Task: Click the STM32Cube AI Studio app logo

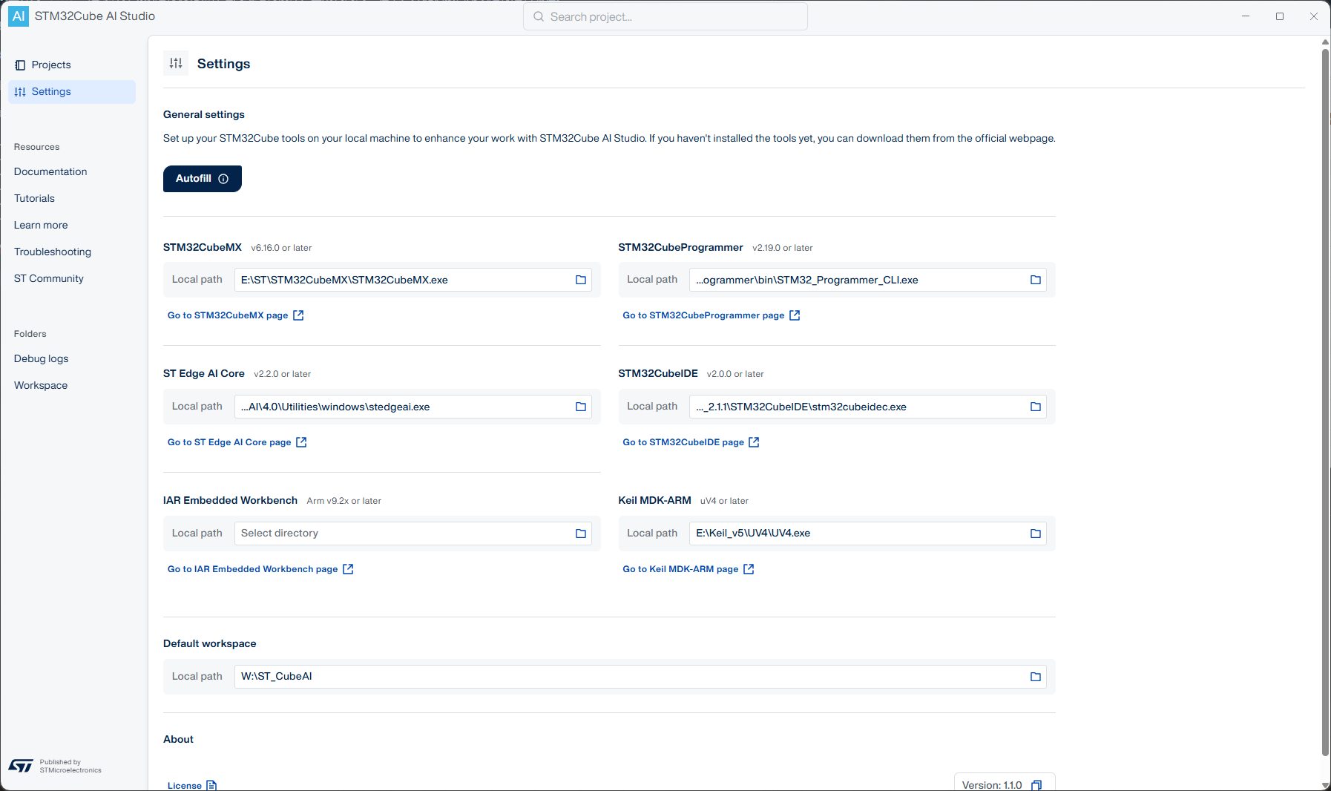Action: pyautogui.click(x=19, y=16)
